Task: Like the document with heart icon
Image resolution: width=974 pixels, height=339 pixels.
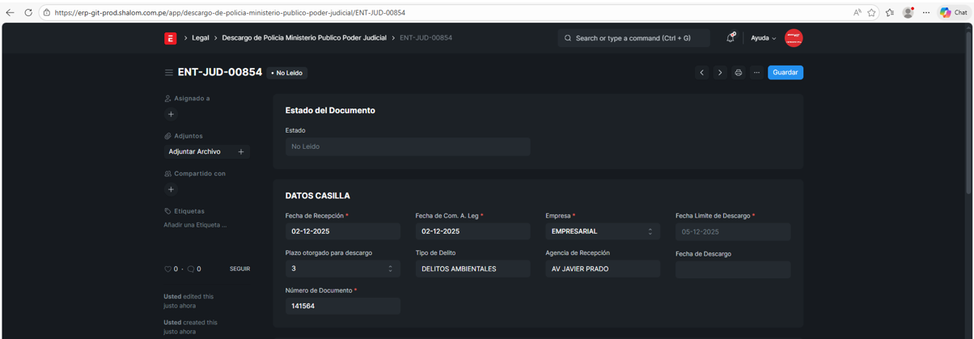Action: tap(167, 269)
